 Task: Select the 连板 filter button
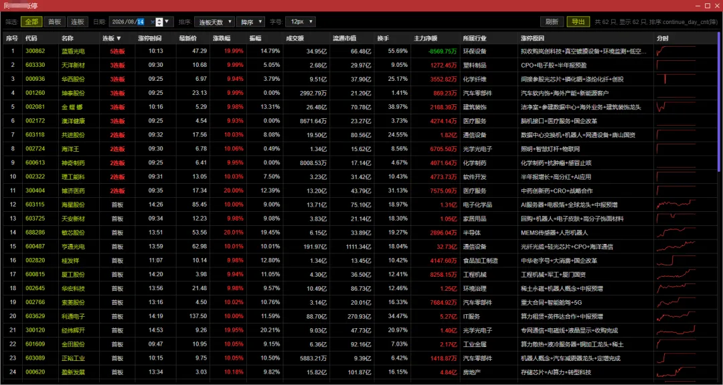point(78,21)
